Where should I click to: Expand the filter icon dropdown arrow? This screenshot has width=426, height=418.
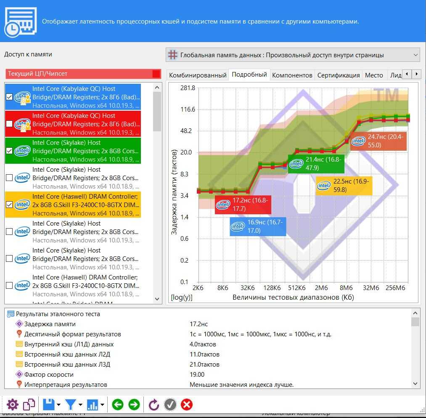tap(80, 405)
